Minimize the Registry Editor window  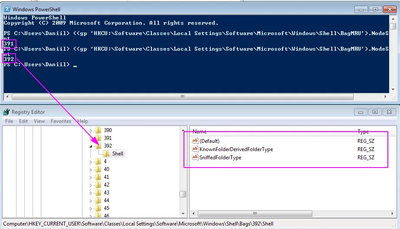pos(361,112)
